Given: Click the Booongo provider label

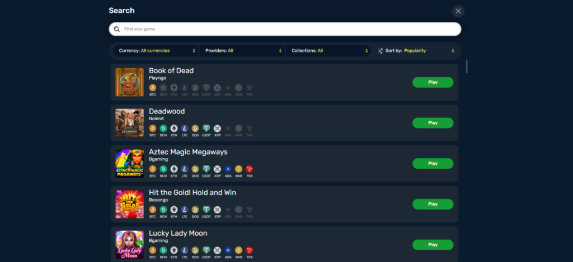Looking at the screenshot, I should [x=158, y=200].
